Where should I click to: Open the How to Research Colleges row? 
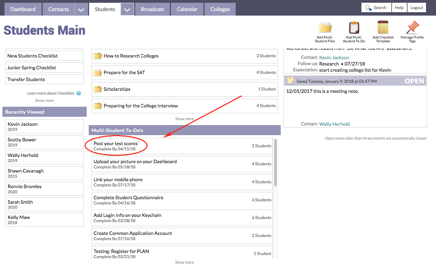pyautogui.click(x=185, y=56)
